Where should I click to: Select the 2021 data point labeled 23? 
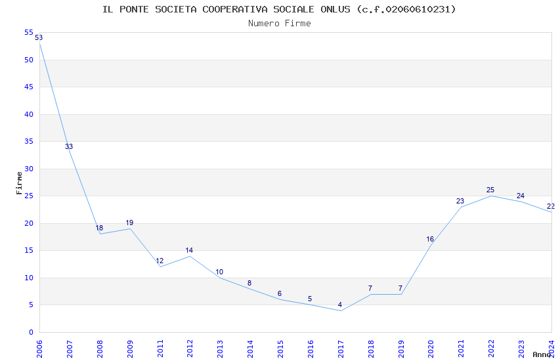click(460, 201)
